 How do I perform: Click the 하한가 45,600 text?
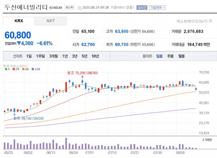tap(142, 45)
